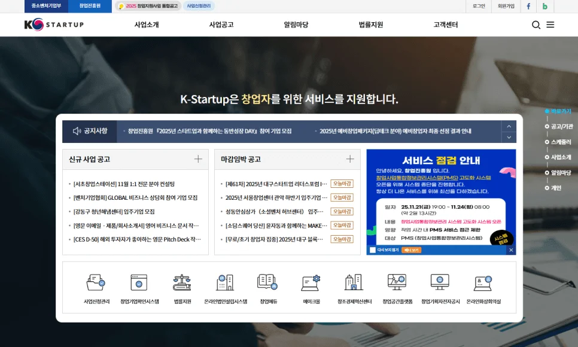Click the orange 자세히 보기 button in popup

412,250
